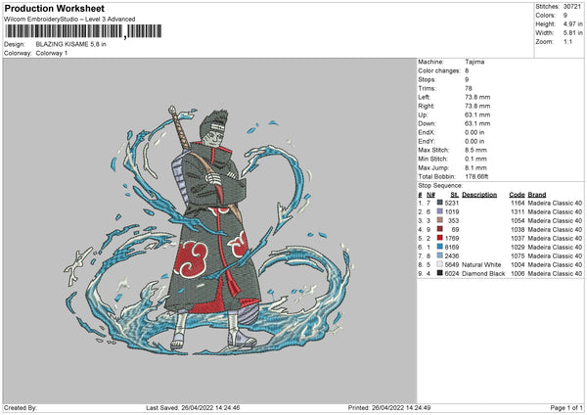Click the 'Down:' value 63.1 mm
This screenshot has width=587, height=415.
[x=477, y=123]
